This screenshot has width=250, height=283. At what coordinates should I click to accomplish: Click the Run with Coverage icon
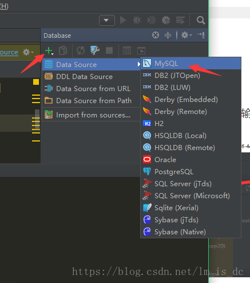tap(152, 20)
